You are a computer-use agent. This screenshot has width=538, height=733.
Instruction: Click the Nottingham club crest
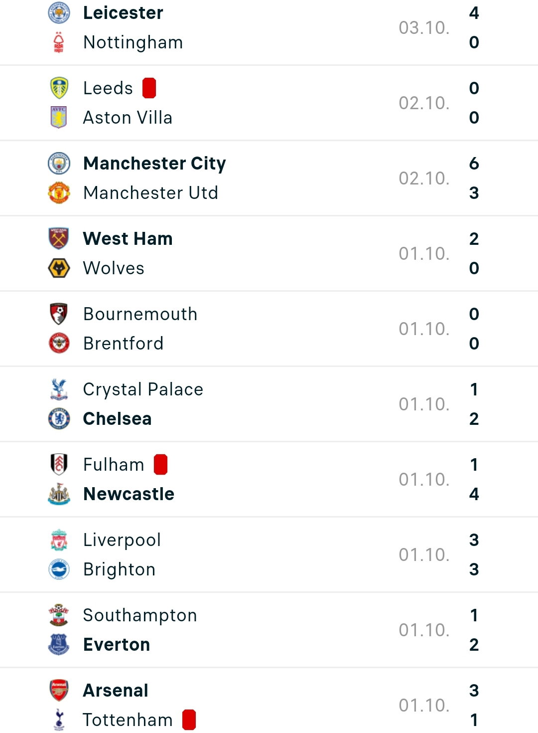pyautogui.click(x=59, y=42)
